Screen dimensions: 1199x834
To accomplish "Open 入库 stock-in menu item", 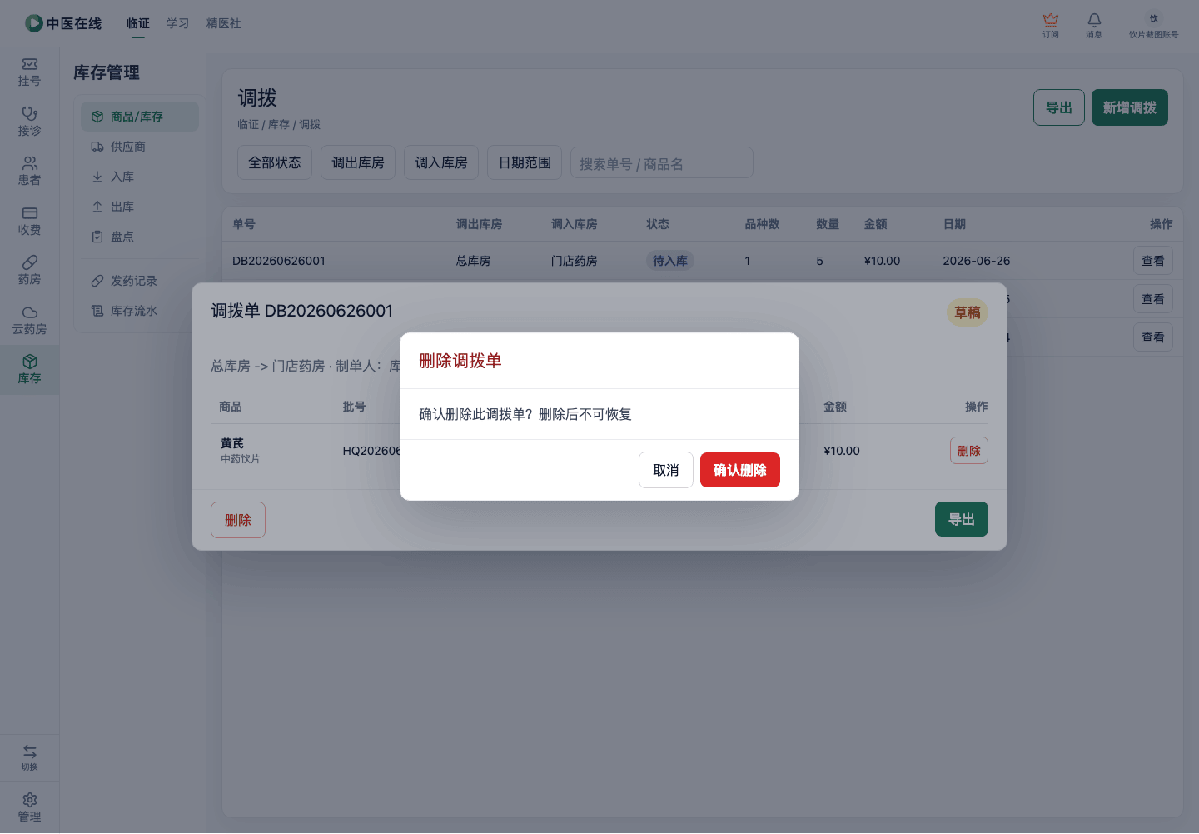I will click(140, 177).
